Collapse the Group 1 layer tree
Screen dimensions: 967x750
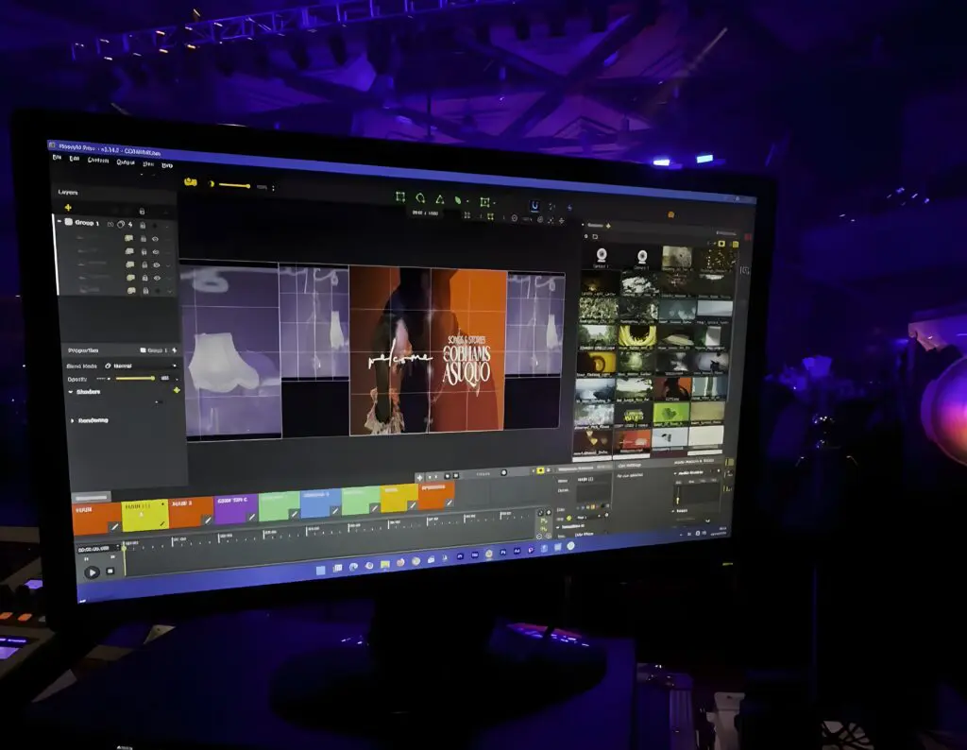coord(59,221)
